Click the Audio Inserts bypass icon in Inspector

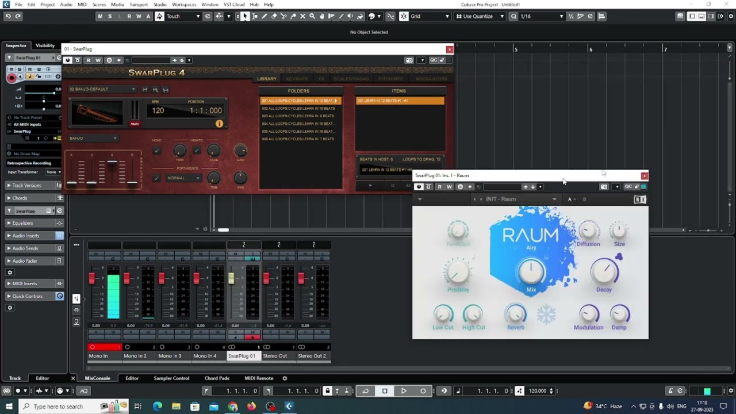pyautogui.click(x=59, y=236)
